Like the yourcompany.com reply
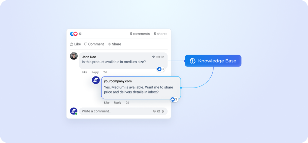The height and width of the screenshot is (143, 308). pos(107,103)
